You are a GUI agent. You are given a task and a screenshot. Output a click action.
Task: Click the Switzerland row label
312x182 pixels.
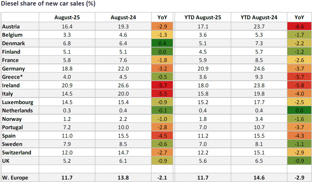(16, 152)
